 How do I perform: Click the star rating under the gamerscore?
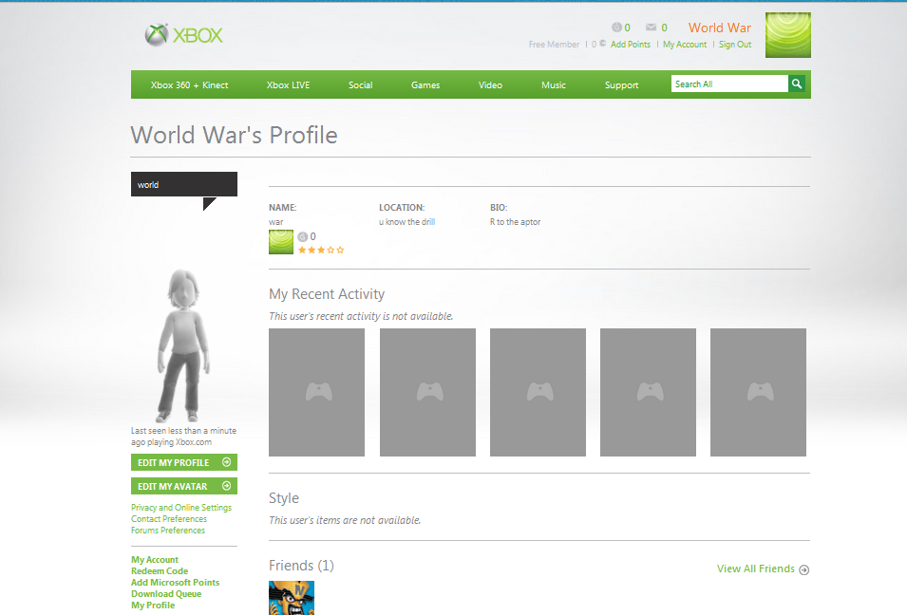coord(321,251)
